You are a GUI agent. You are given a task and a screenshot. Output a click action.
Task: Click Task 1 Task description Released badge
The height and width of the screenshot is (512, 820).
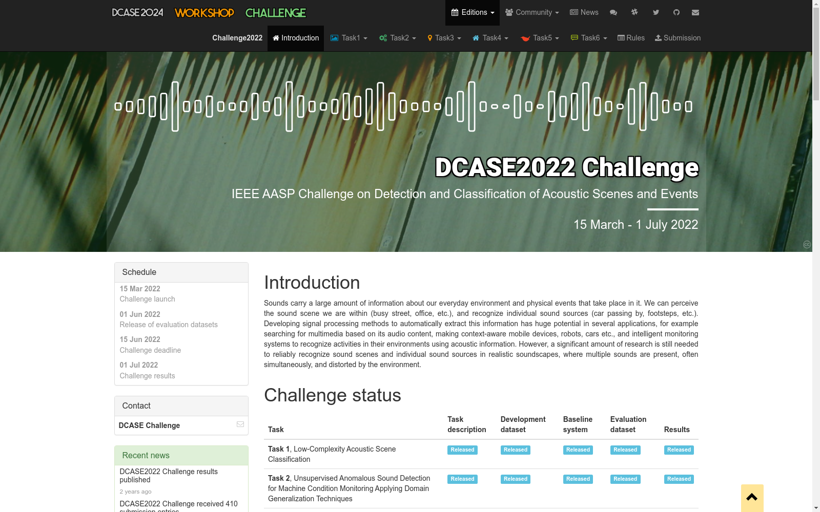click(462, 450)
